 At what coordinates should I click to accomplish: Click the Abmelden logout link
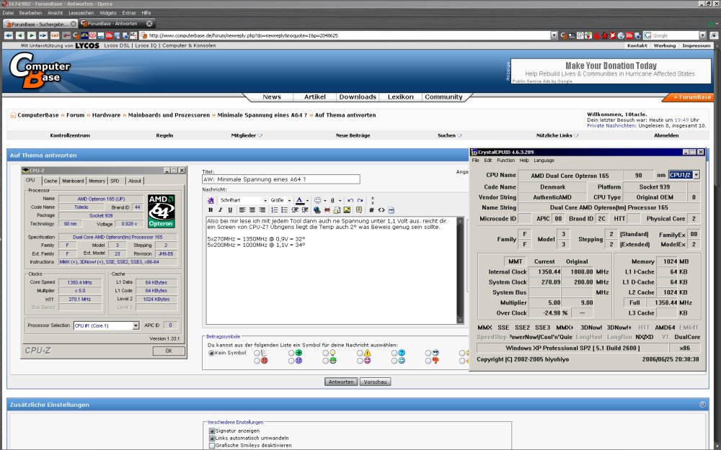pos(666,135)
